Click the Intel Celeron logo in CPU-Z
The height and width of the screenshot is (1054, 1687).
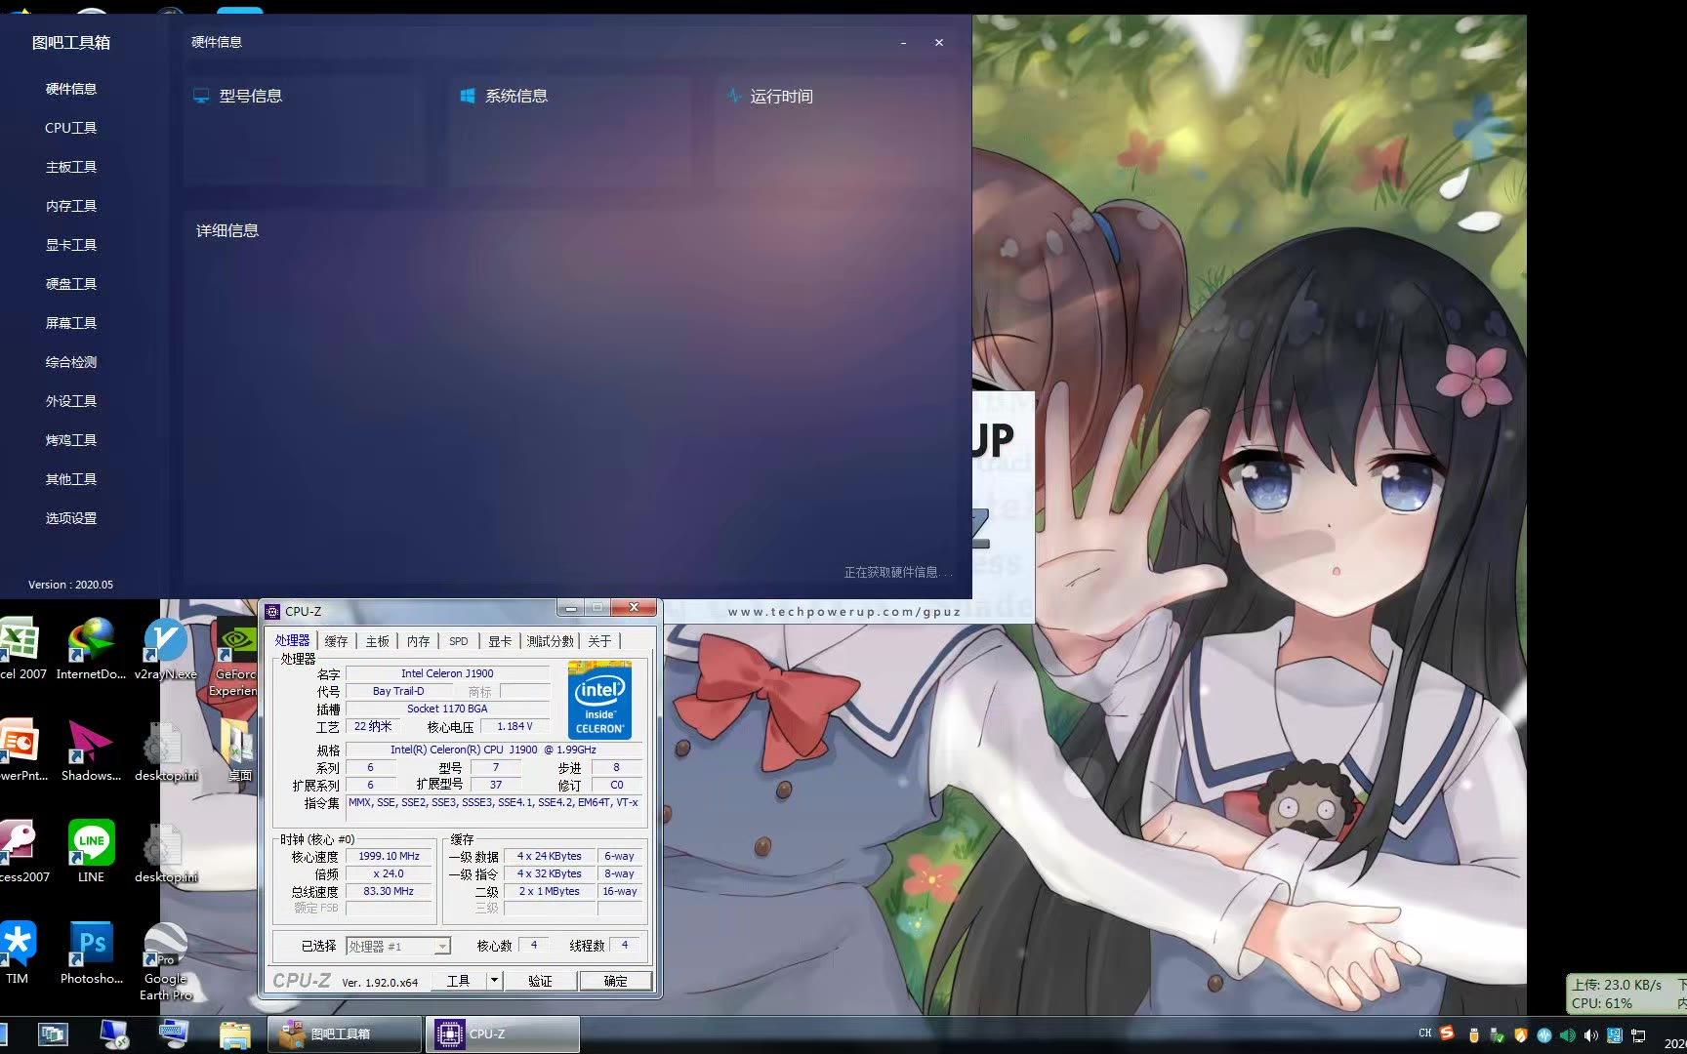coord(599,700)
